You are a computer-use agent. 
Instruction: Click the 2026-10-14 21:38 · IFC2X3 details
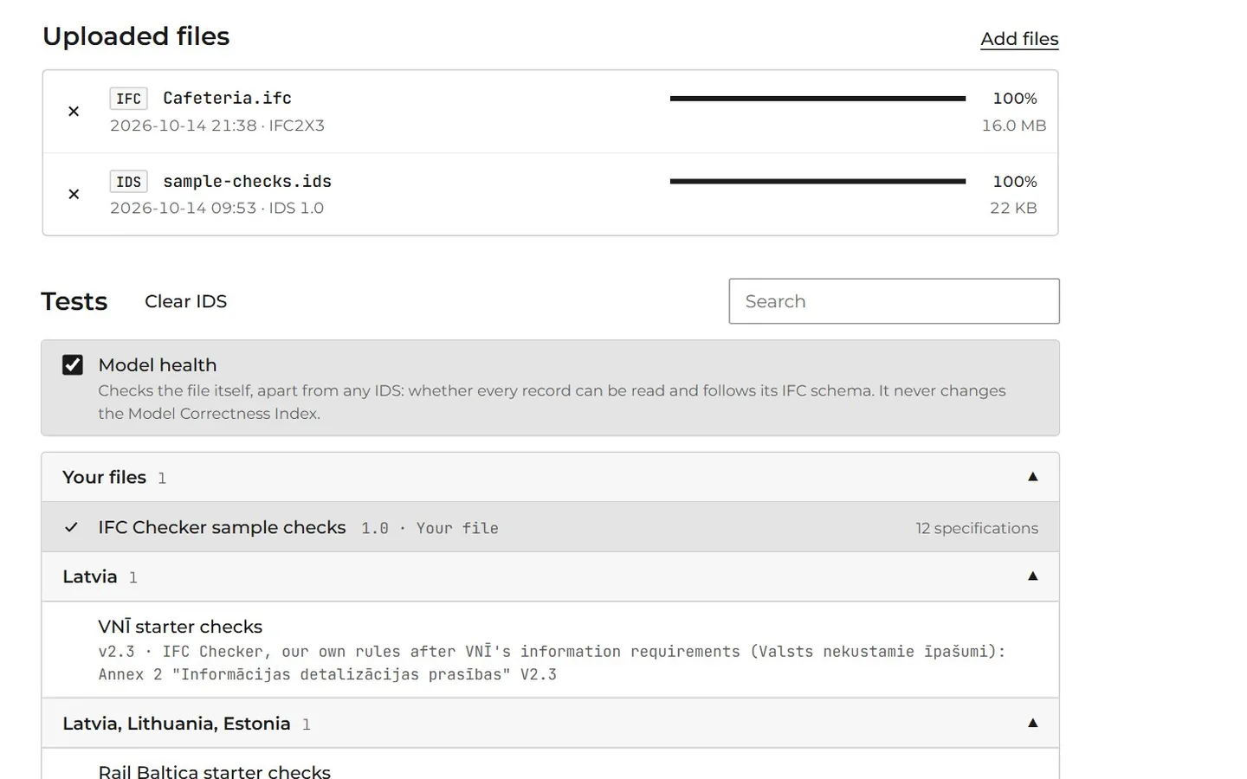click(x=217, y=126)
